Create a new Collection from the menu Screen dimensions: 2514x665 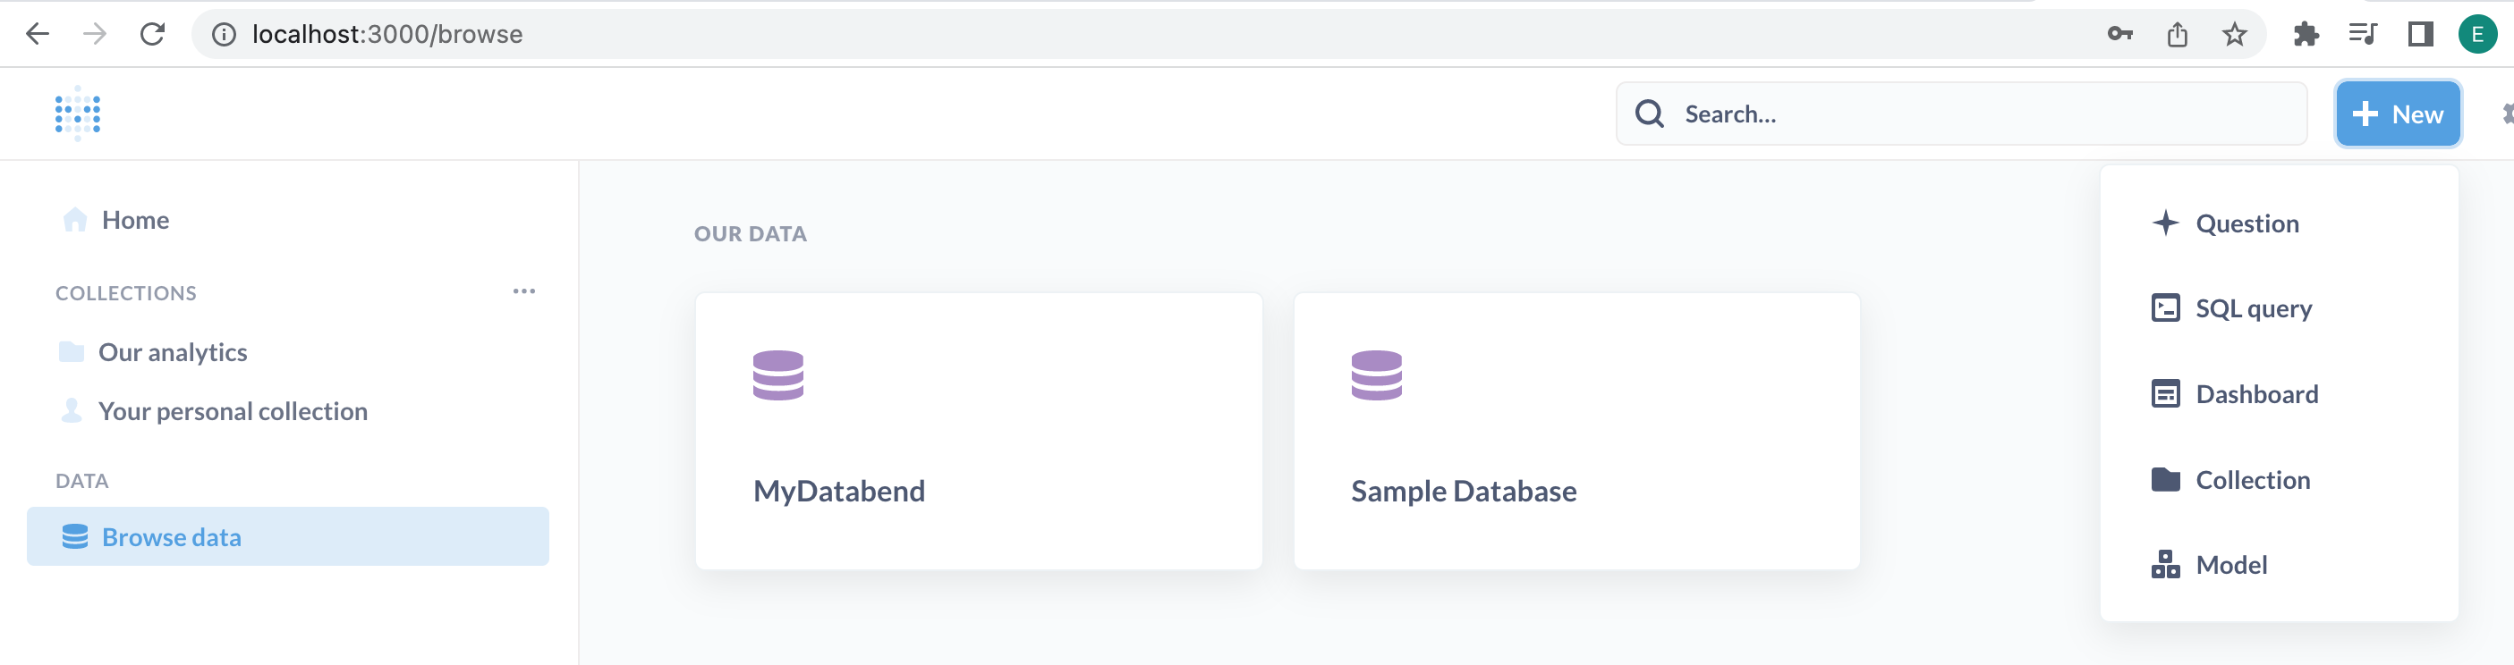tap(2253, 480)
